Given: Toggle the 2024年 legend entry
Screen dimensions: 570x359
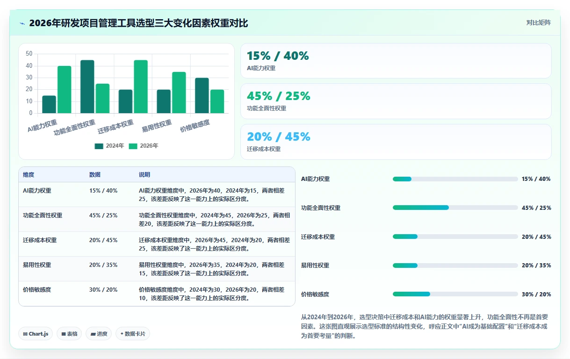Looking at the screenshot, I should point(109,146).
